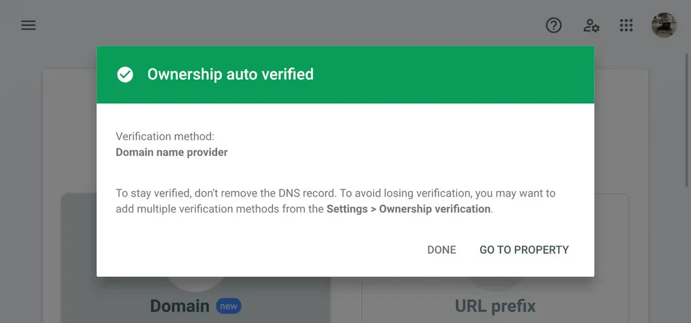This screenshot has height=323, width=691.
Task: Click the bold "Settings > Ownership verification" text
Action: coord(408,209)
